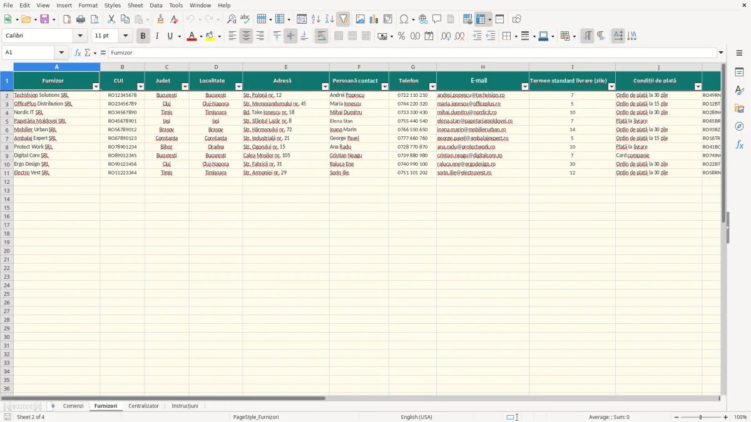The image size is (751, 422).
Task: Toggle Bold formatting
Action: [x=143, y=36]
